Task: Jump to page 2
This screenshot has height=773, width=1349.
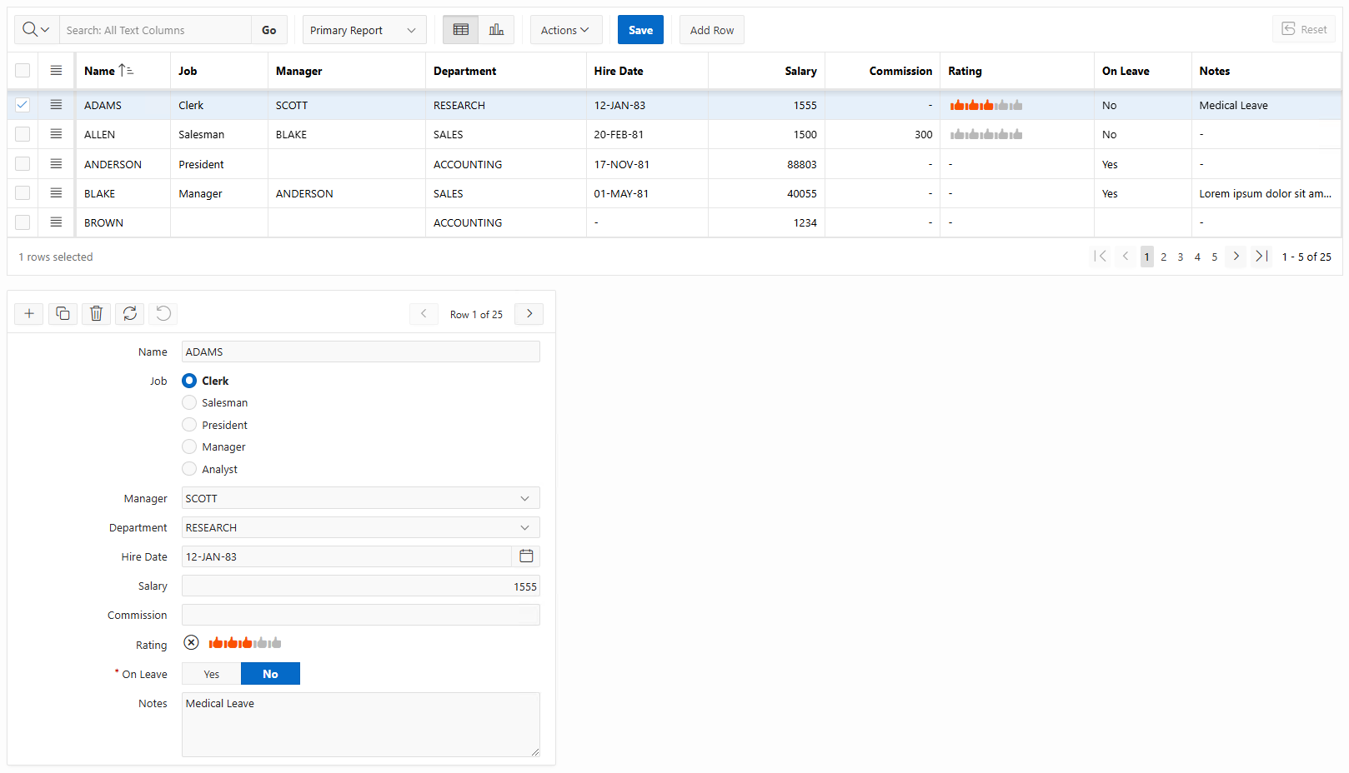Action: click(1164, 257)
